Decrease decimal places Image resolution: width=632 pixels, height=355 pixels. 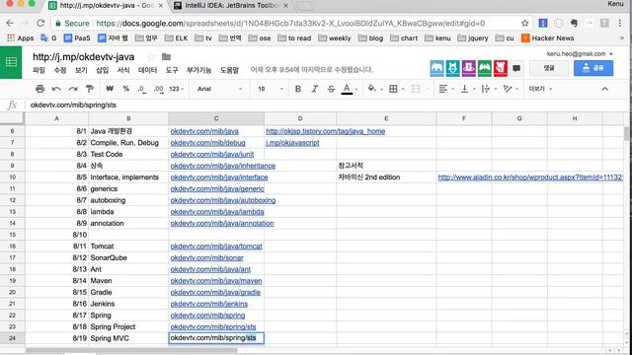[142, 89]
